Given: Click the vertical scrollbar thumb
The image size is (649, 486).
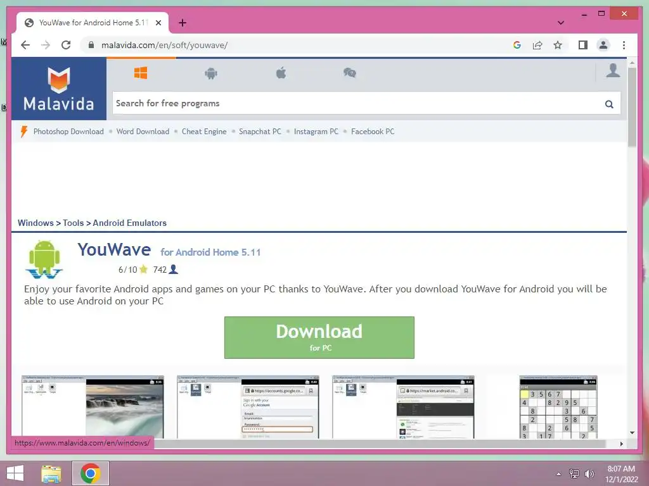Looking at the screenshot, I should [632, 106].
